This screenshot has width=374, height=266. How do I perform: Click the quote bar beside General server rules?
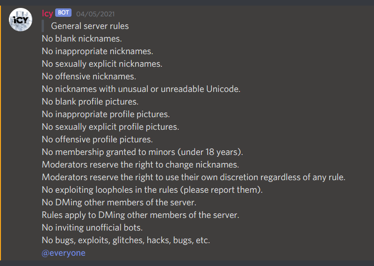coord(43,26)
